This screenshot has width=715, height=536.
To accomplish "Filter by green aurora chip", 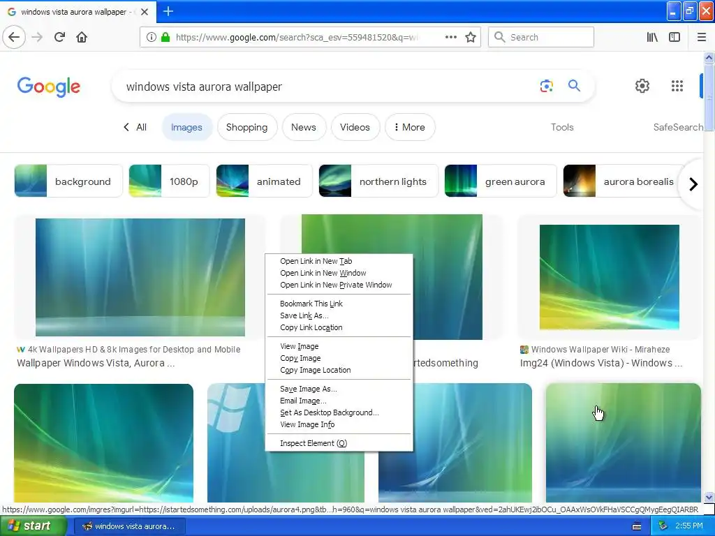I will pyautogui.click(x=500, y=181).
